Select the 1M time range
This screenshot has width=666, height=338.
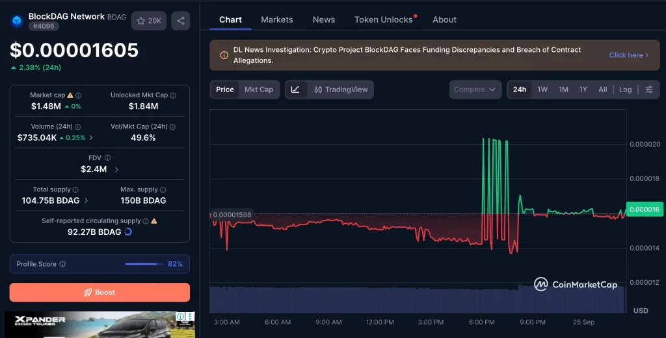pyautogui.click(x=563, y=90)
